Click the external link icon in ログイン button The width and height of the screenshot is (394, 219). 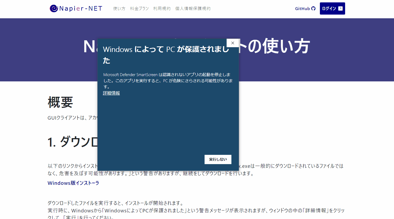[x=340, y=8]
